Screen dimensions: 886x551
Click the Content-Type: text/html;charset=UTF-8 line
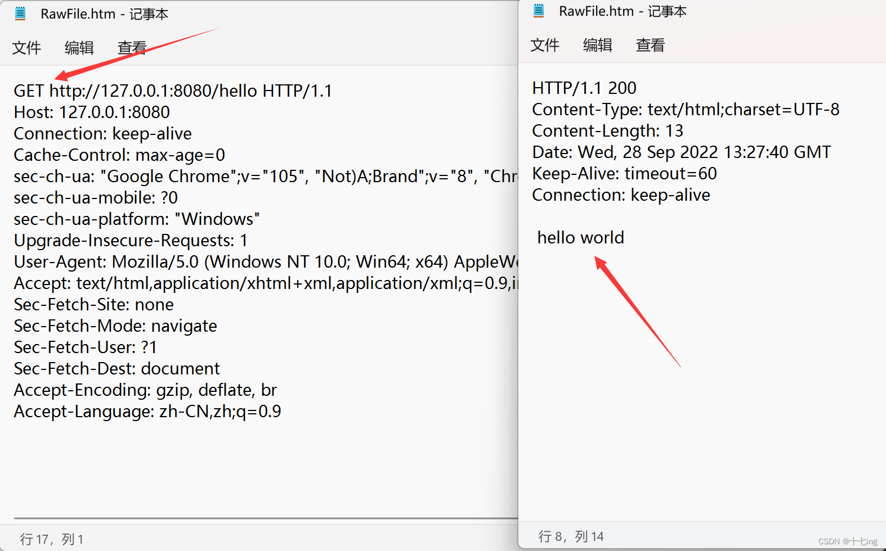686,110
